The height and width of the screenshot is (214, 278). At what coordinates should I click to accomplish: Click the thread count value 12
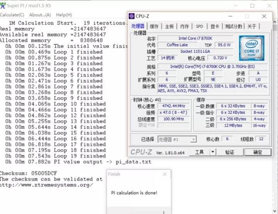(x=261, y=139)
